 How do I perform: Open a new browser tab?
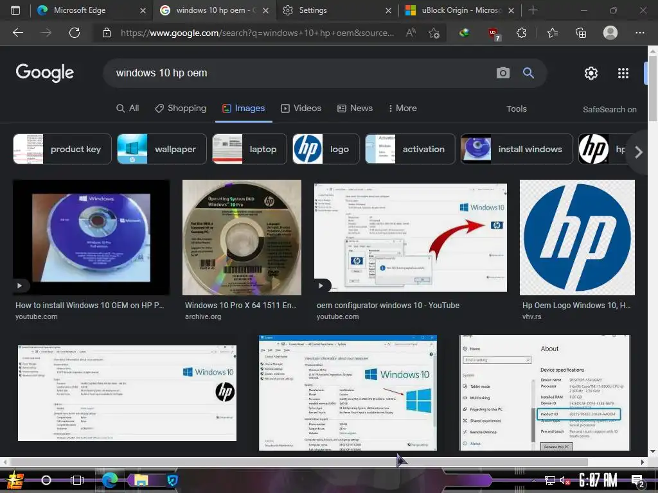coord(533,10)
